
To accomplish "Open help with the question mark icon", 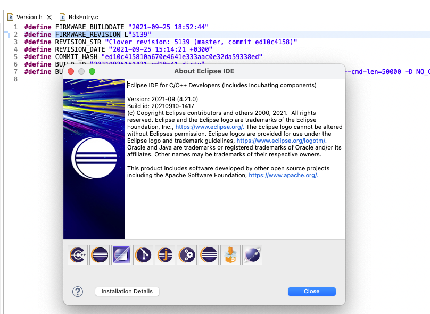I will coord(78,292).
